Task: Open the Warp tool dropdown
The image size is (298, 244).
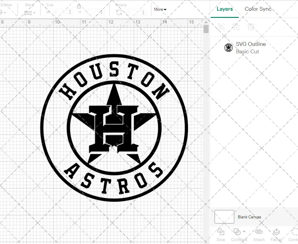Action: tap(34, 13)
